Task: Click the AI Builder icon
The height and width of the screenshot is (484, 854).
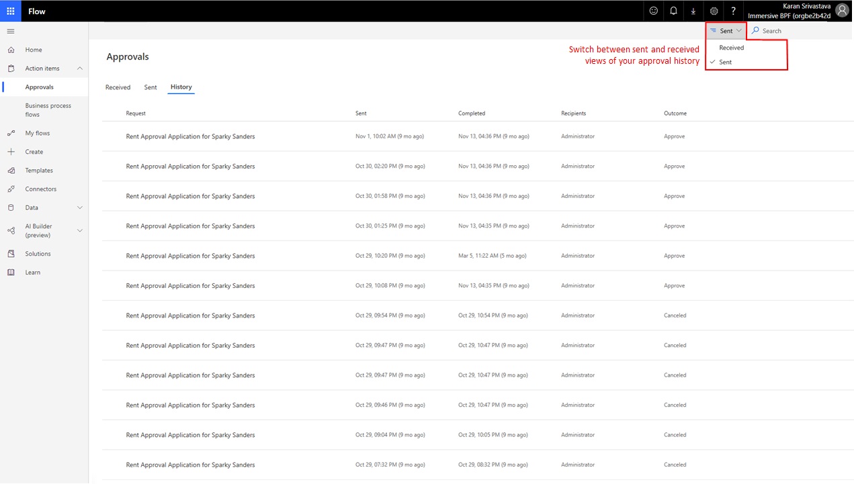Action: tap(11, 230)
